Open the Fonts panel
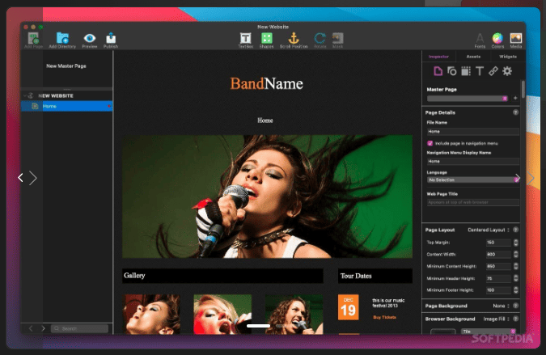The width and height of the screenshot is (546, 355). tap(480, 38)
